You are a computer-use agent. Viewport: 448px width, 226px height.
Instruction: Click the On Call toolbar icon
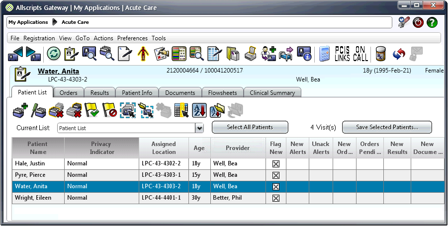(x=361, y=53)
